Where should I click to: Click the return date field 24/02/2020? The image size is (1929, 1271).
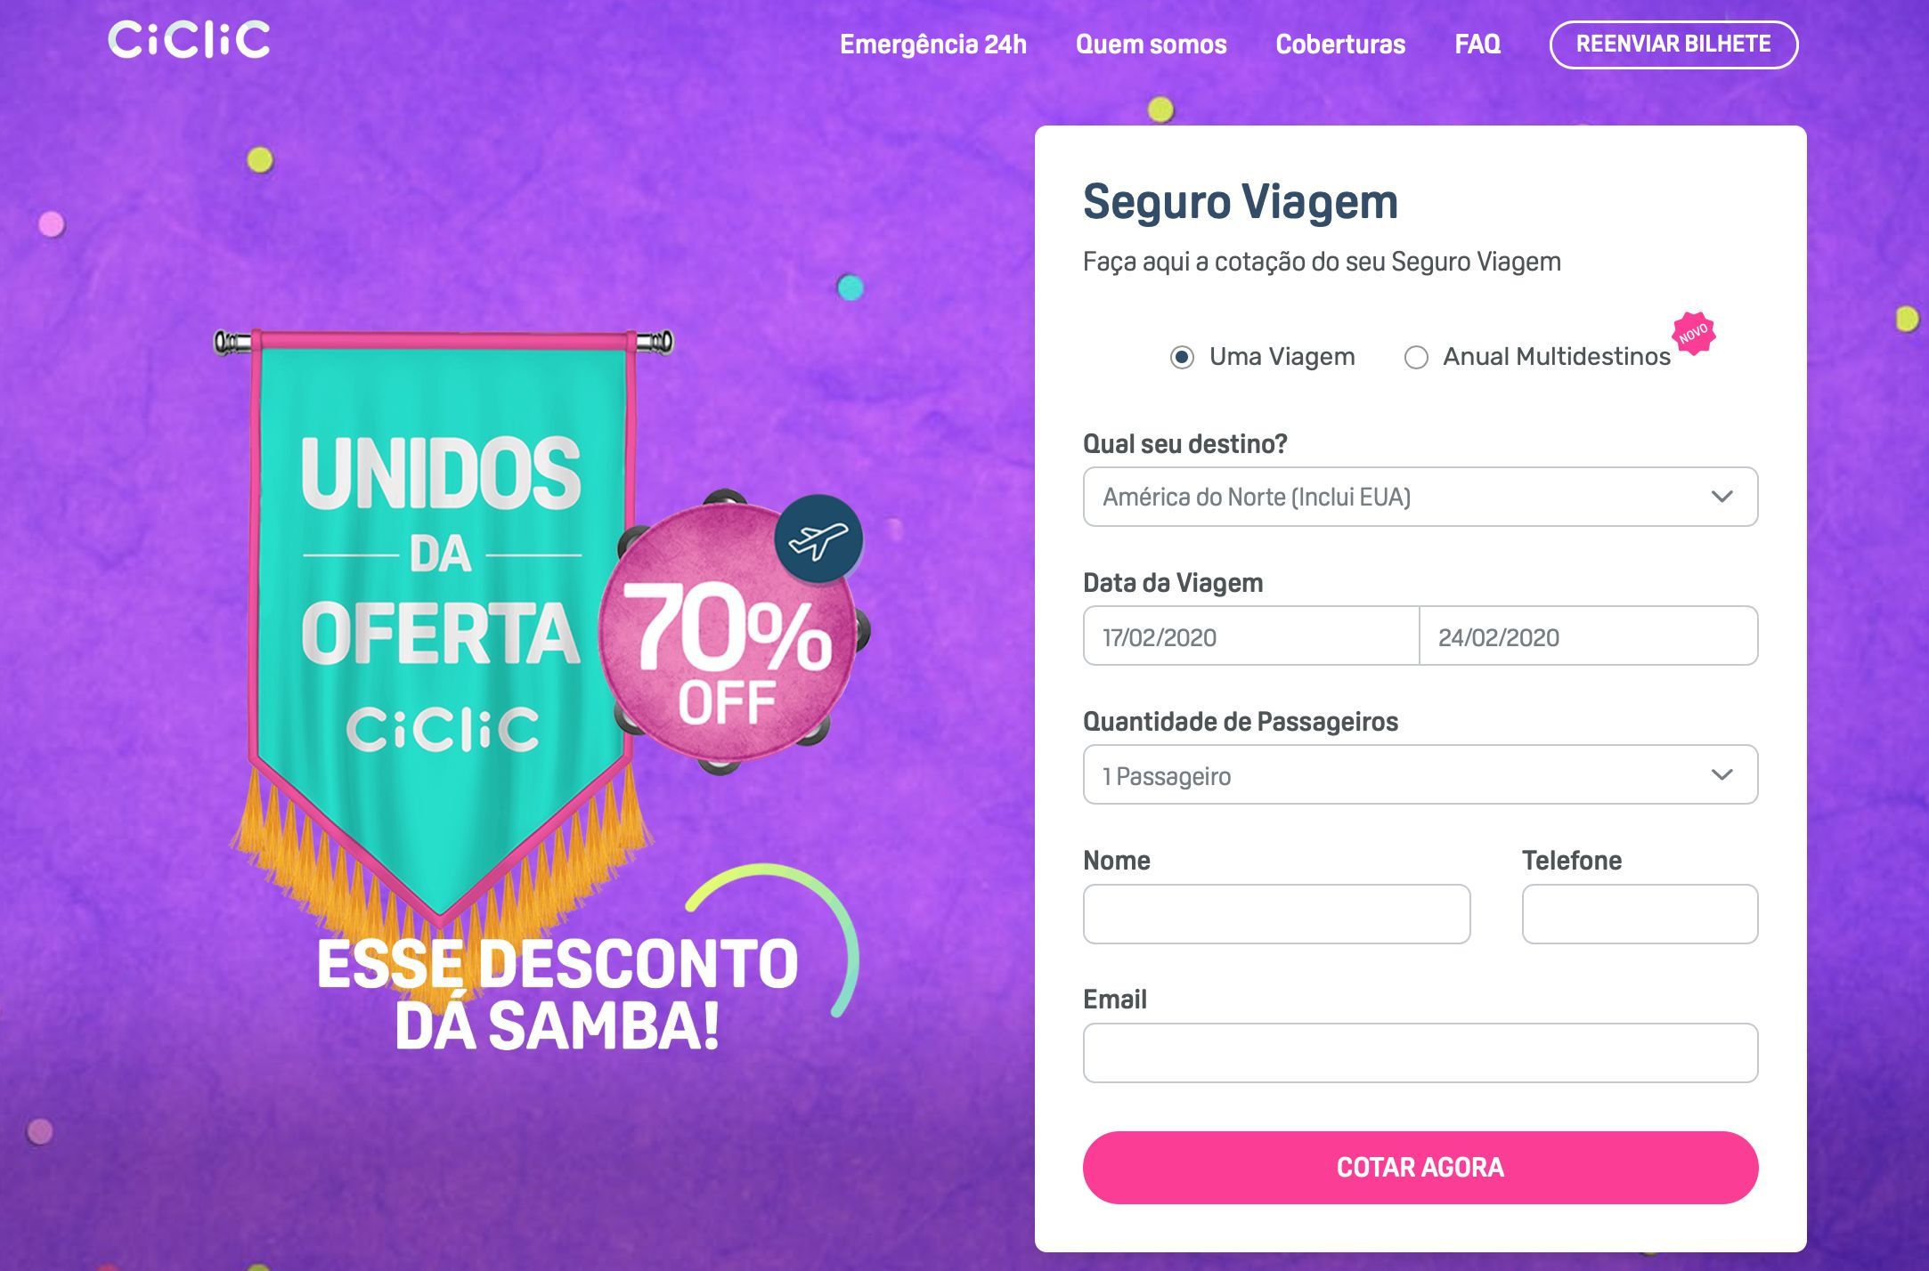tap(1589, 635)
